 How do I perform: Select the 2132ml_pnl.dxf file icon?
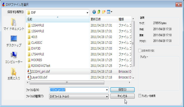[x=29, y=72]
